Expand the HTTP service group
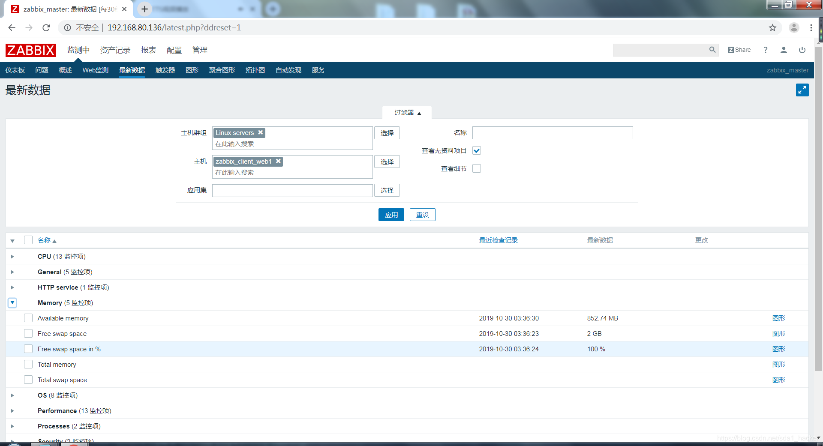The height and width of the screenshot is (446, 823). 12,287
